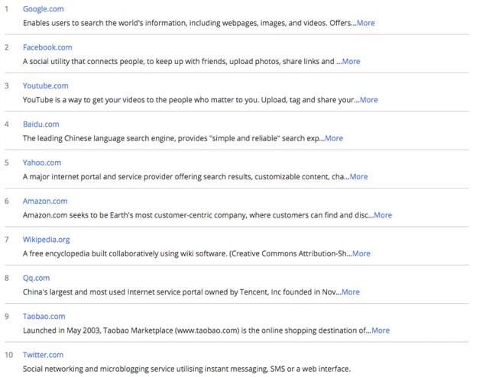Select the Baidu.com link
Viewport: 489px width, 377px height.
coord(41,124)
